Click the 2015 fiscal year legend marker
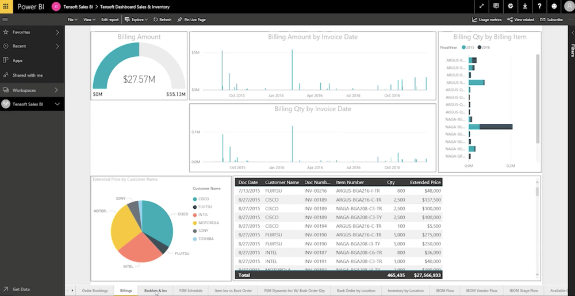 [464, 47]
